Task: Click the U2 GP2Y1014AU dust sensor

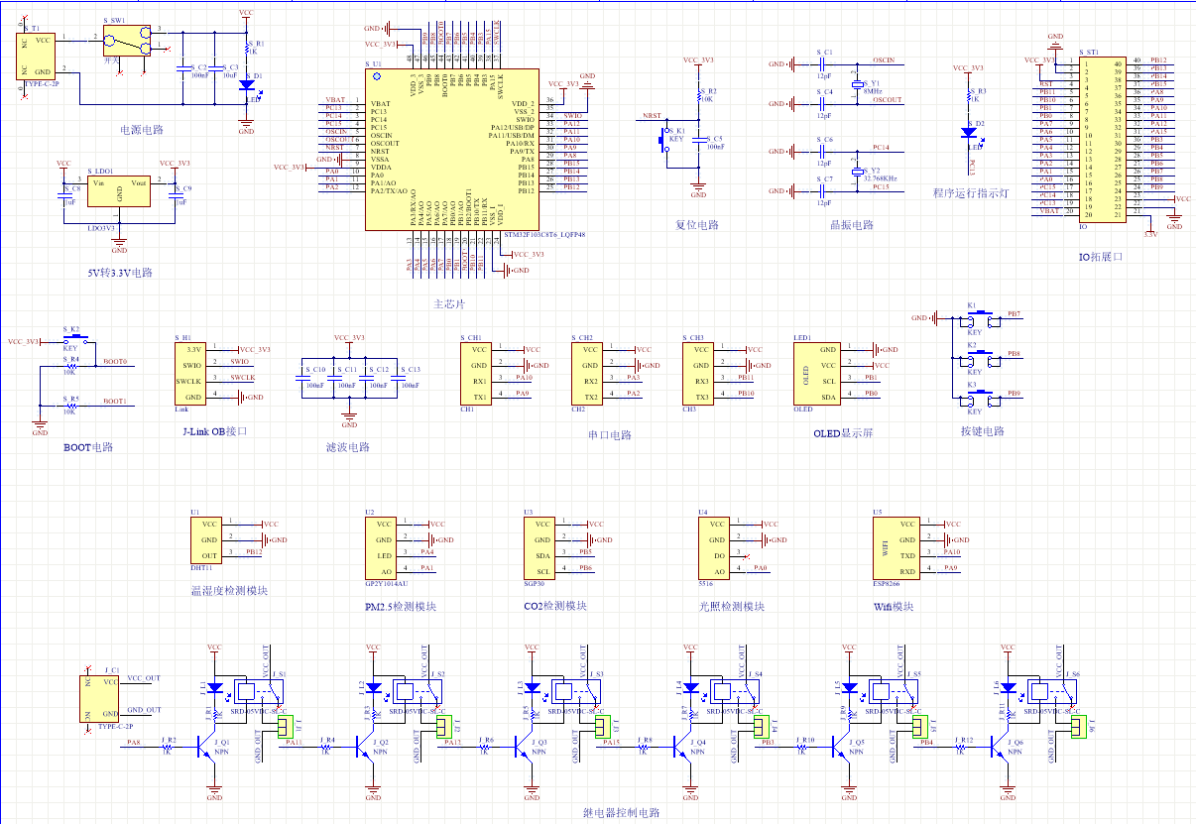Action: tap(380, 548)
